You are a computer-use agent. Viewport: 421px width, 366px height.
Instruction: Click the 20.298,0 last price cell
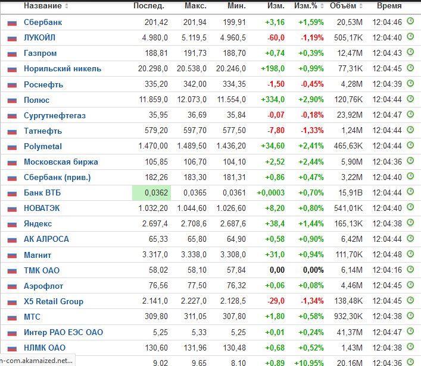click(x=153, y=68)
